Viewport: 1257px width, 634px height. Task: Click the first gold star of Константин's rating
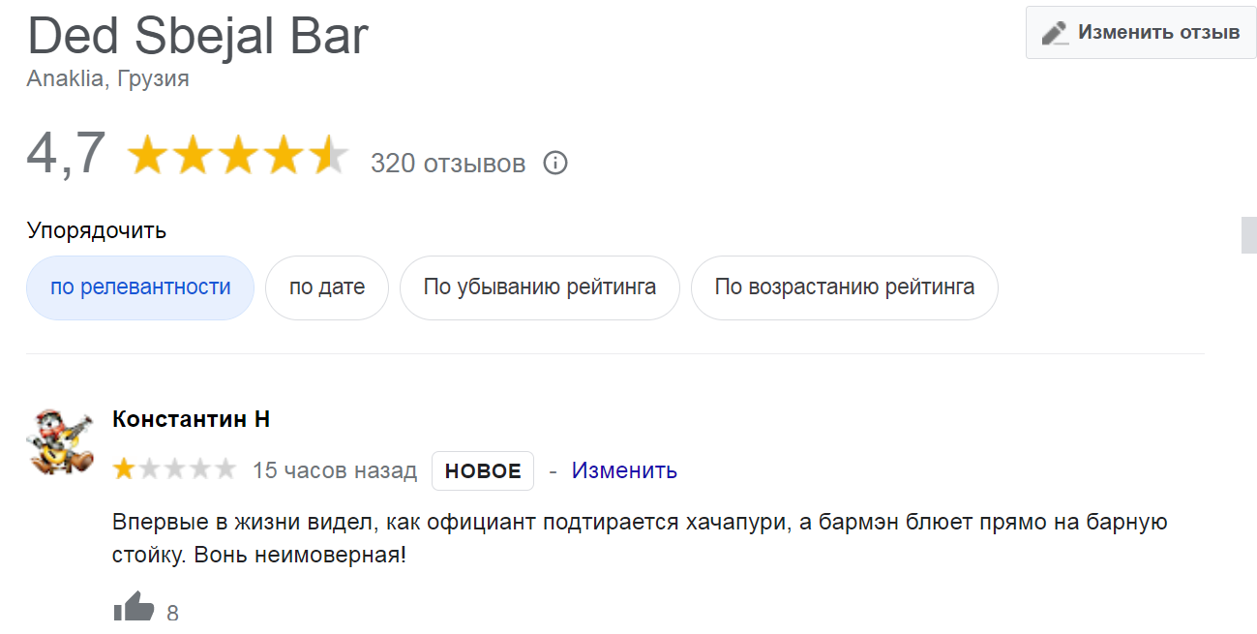124,470
